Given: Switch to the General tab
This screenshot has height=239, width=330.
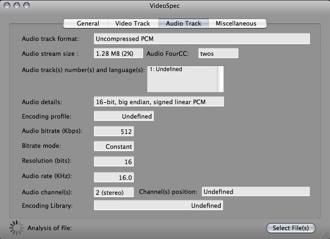Looking at the screenshot, I should (88, 23).
